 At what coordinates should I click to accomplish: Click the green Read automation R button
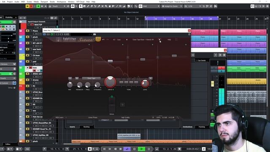pyautogui.click(x=38, y=6)
